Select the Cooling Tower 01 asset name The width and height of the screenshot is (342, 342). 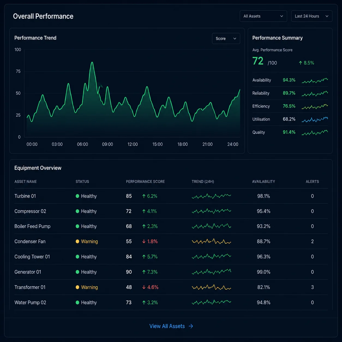point(32,257)
